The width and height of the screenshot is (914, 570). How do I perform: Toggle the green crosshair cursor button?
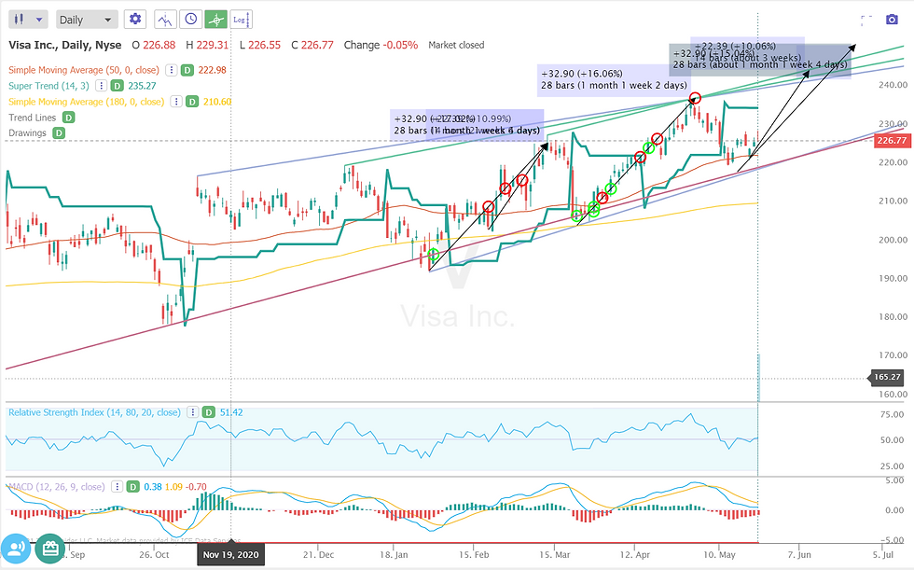[215, 20]
